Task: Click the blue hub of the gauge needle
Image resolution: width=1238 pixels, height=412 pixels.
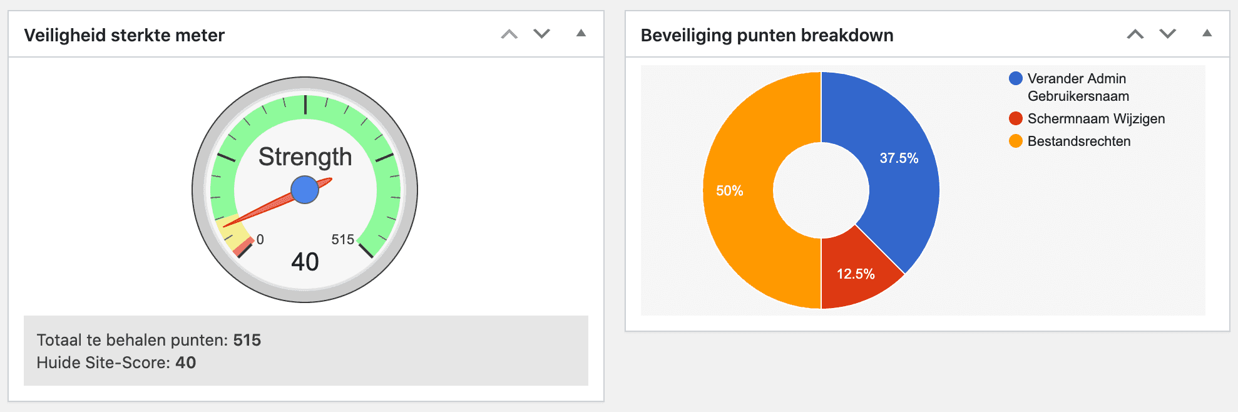Action: click(305, 190)
